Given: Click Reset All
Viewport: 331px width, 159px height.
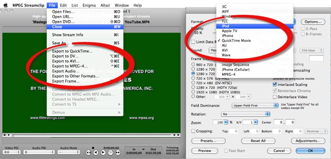Looking at the screenshot, I should pyautogui.click(x=258, y=141).
